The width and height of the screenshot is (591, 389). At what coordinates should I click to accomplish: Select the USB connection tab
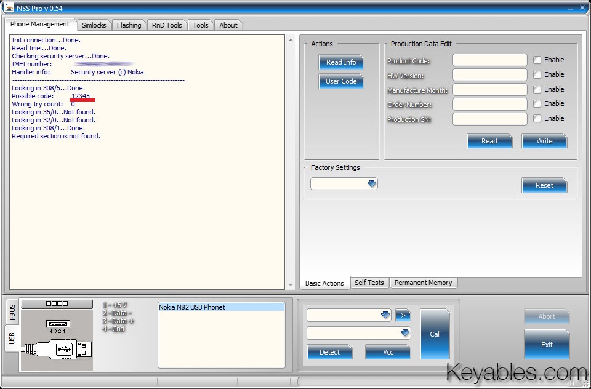pos(12,339)
